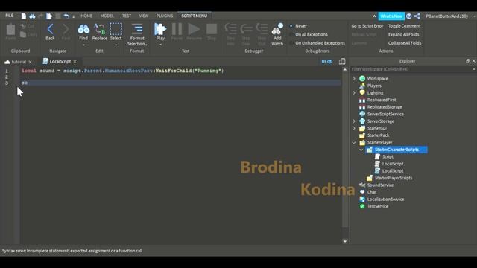The image size is (477, 268).
Task: Click the What's New button
Action: 391,16
